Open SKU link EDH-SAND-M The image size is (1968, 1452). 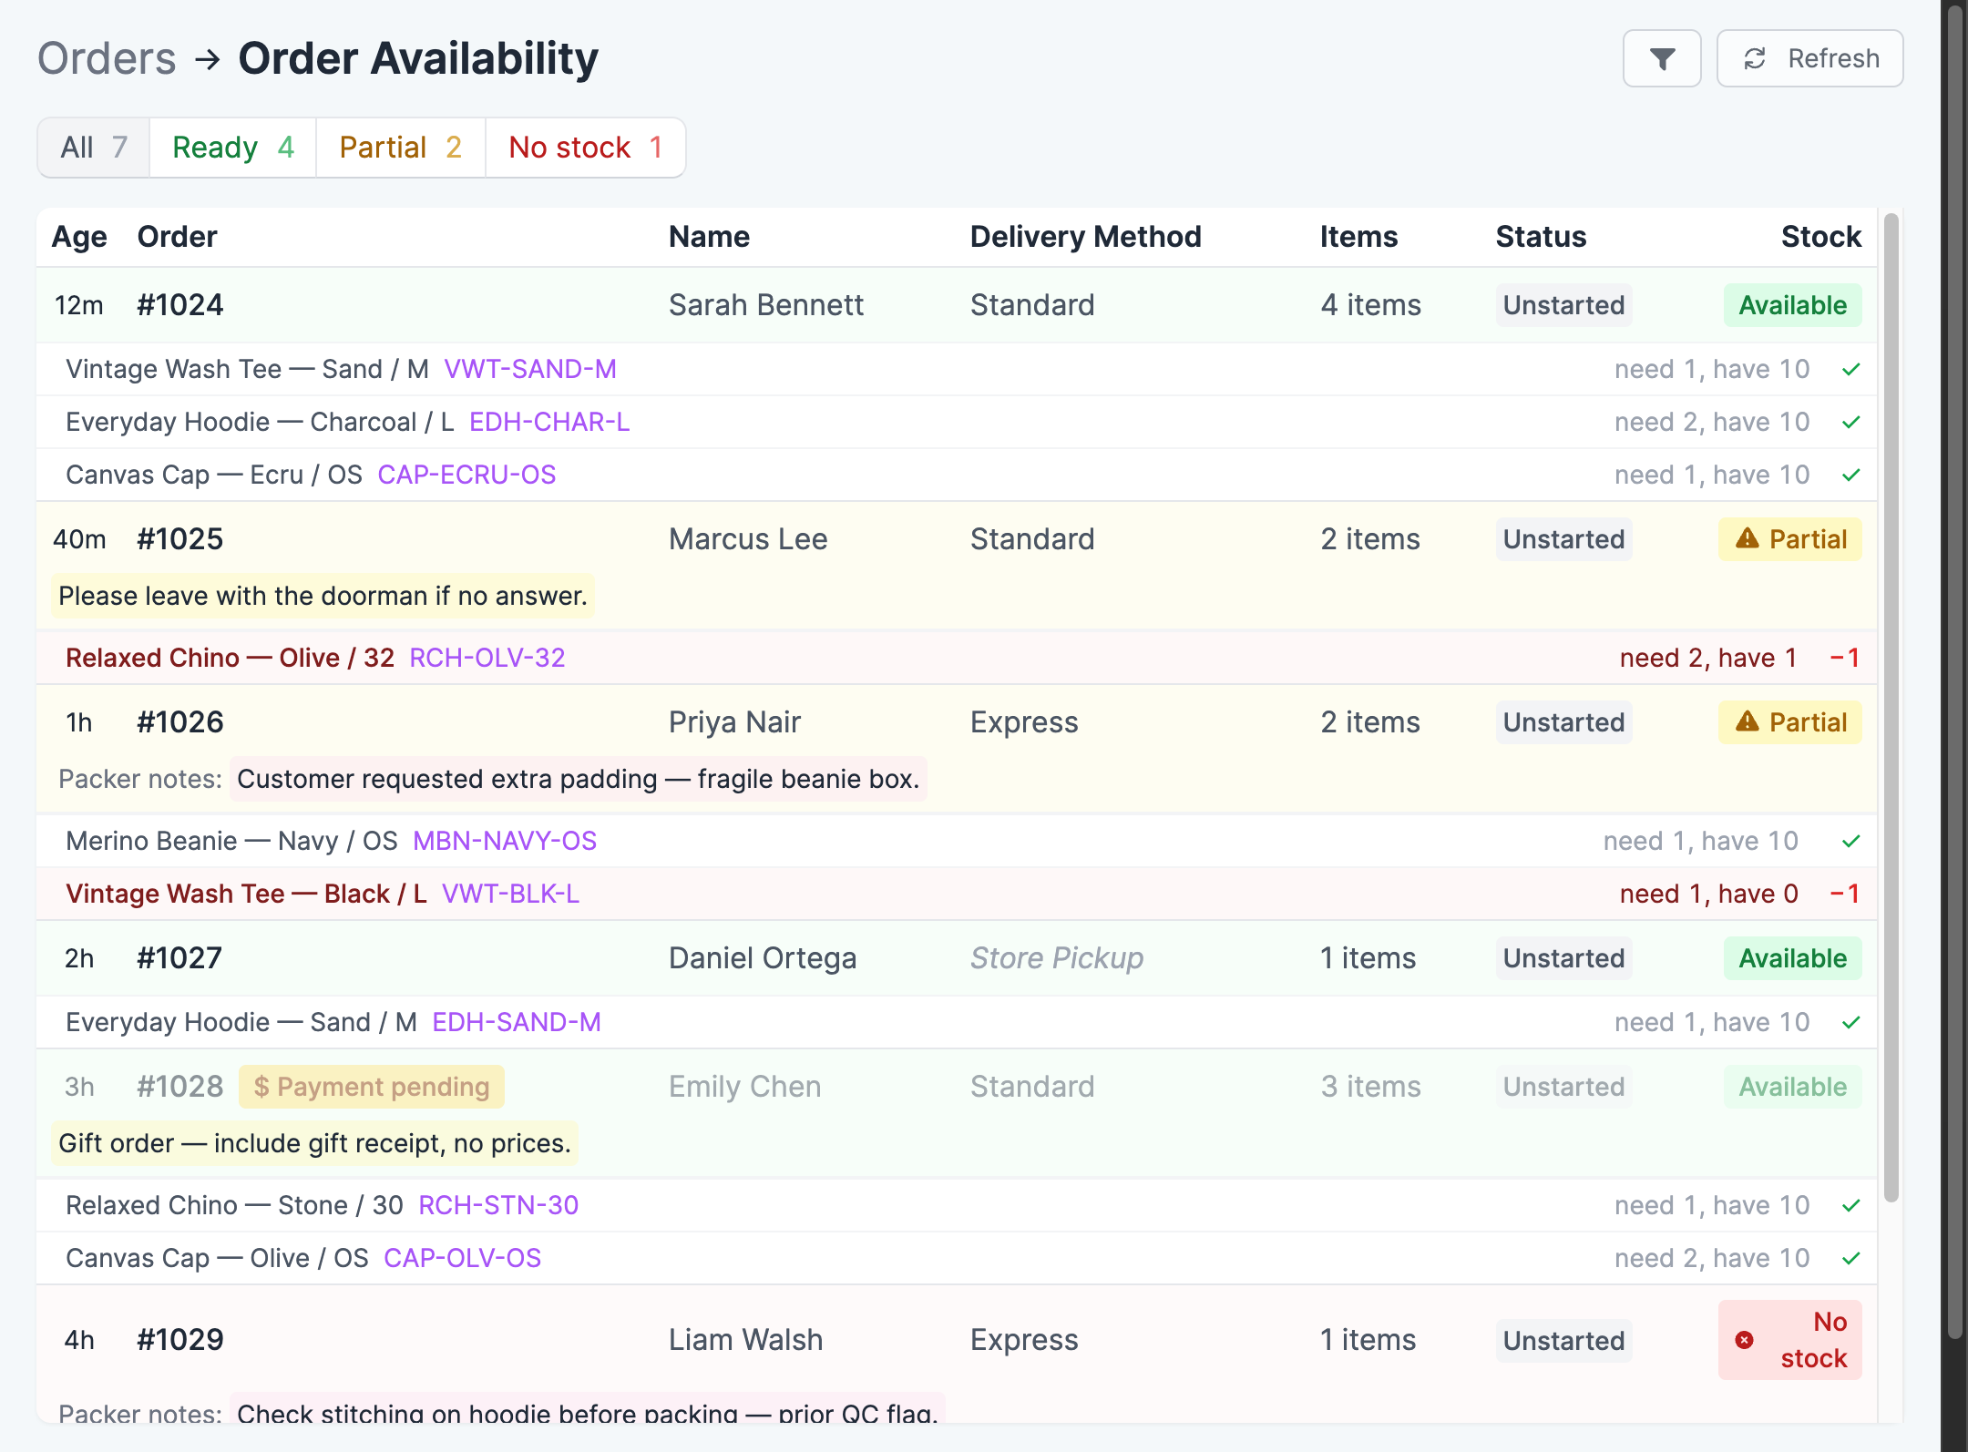click(x=517, y=1022)
